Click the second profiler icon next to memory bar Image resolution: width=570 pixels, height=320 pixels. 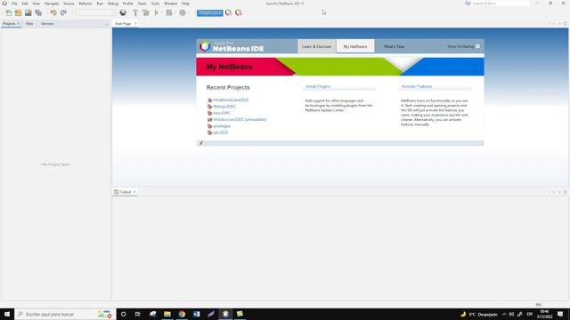click(x=239, y=12)
